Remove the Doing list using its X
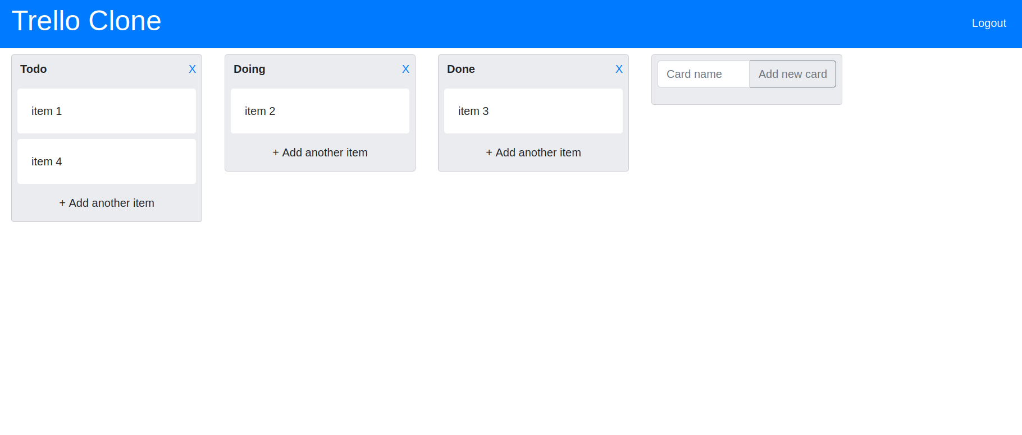This screenshot has width=1022, height=435. (405, 69)
